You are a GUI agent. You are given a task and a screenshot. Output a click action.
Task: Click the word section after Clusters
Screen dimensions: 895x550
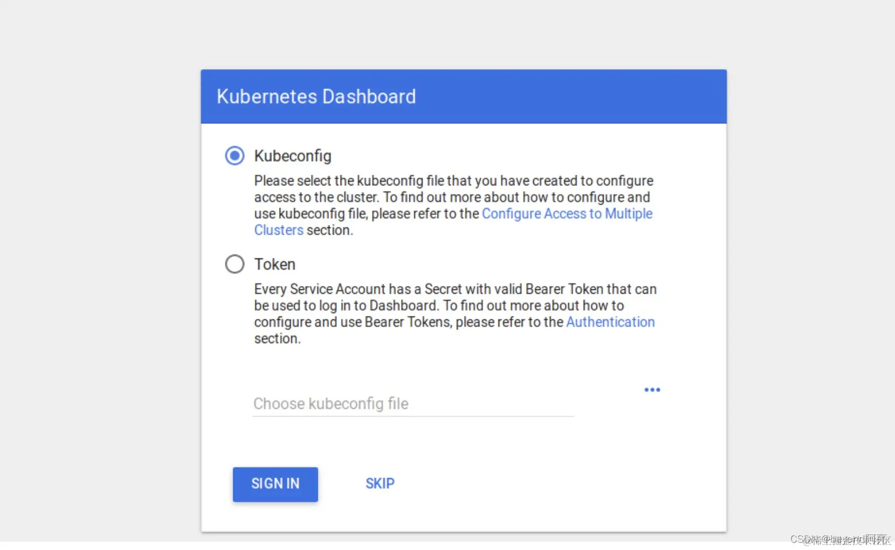pos(329,230)
